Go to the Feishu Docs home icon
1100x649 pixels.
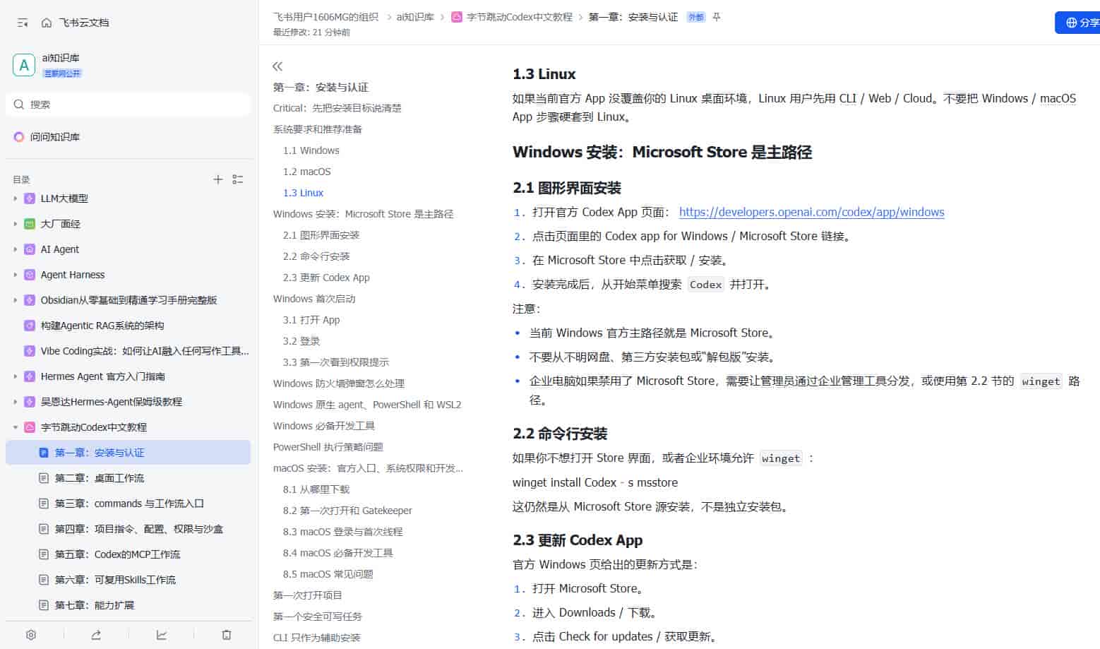pos(47,23)
